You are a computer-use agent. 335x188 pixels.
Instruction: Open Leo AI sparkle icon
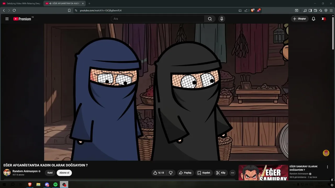(321, 10)
